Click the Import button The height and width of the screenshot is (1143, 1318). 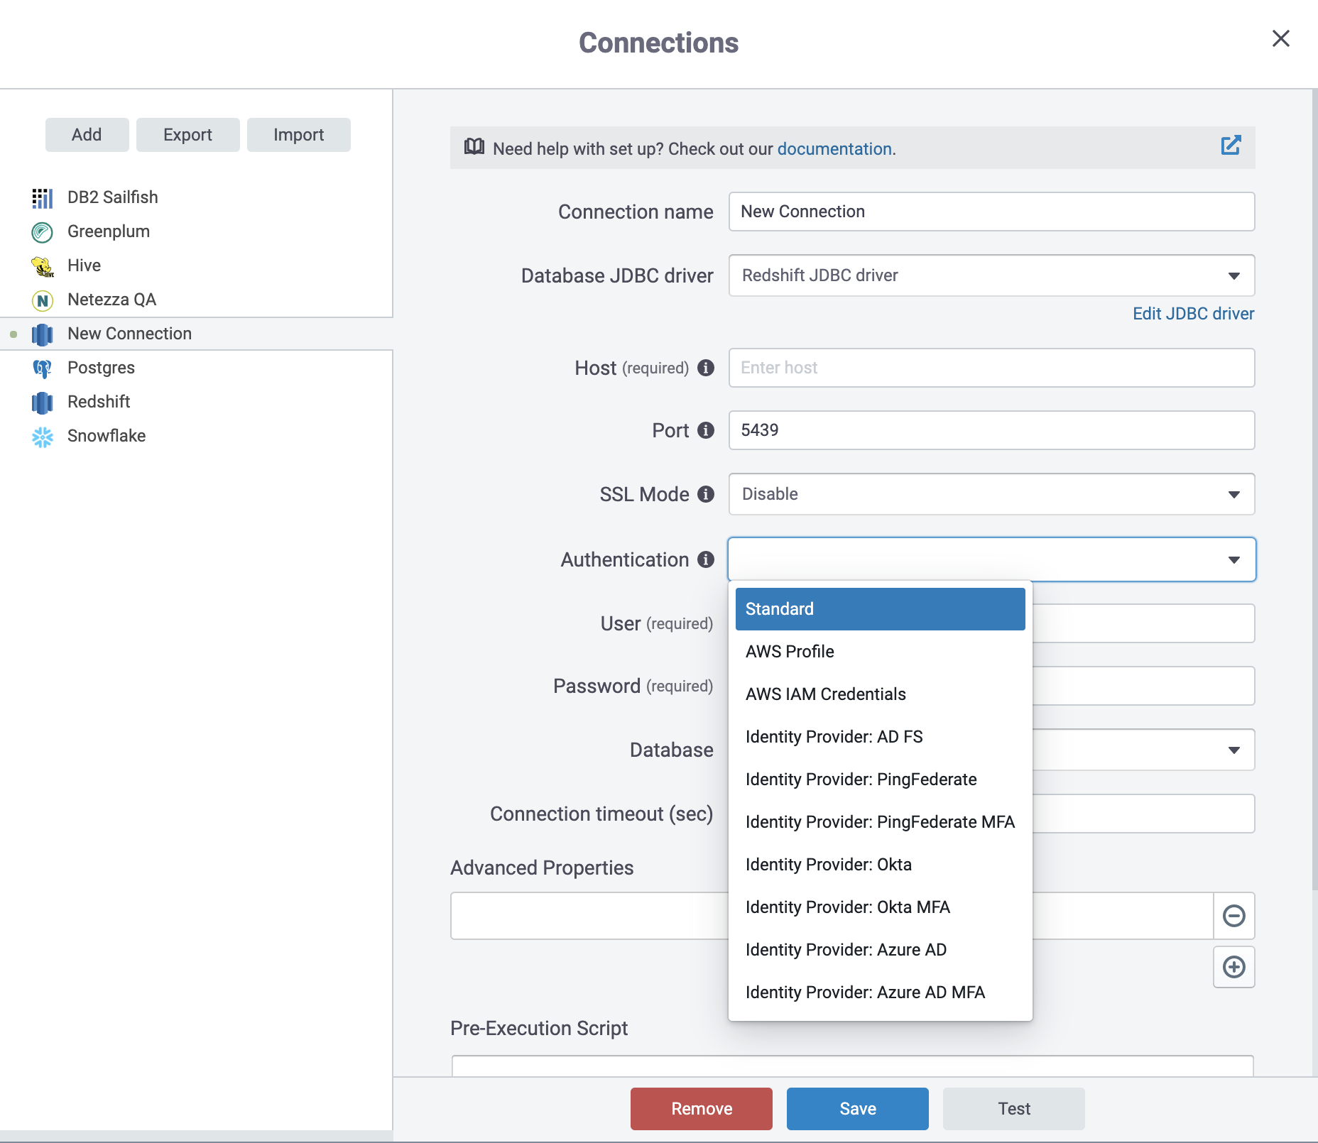[298, 134]
